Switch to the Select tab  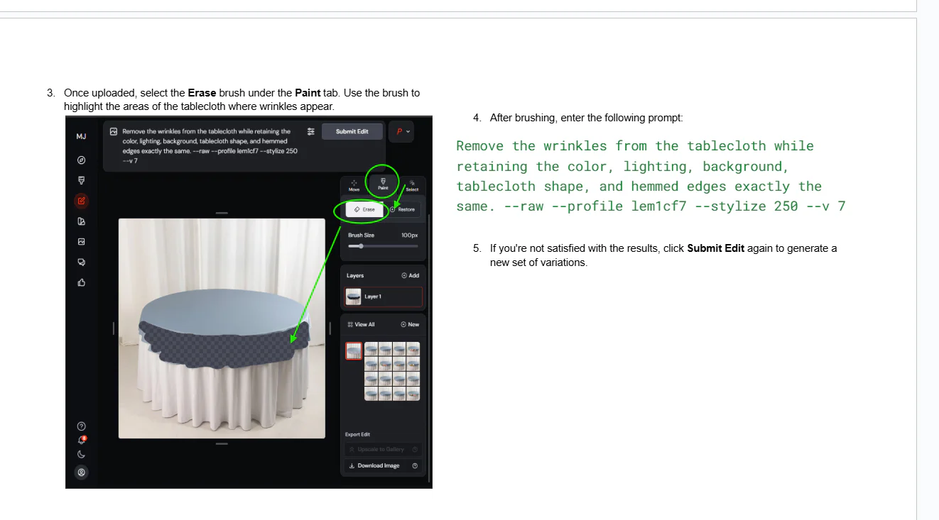(412, 185)
